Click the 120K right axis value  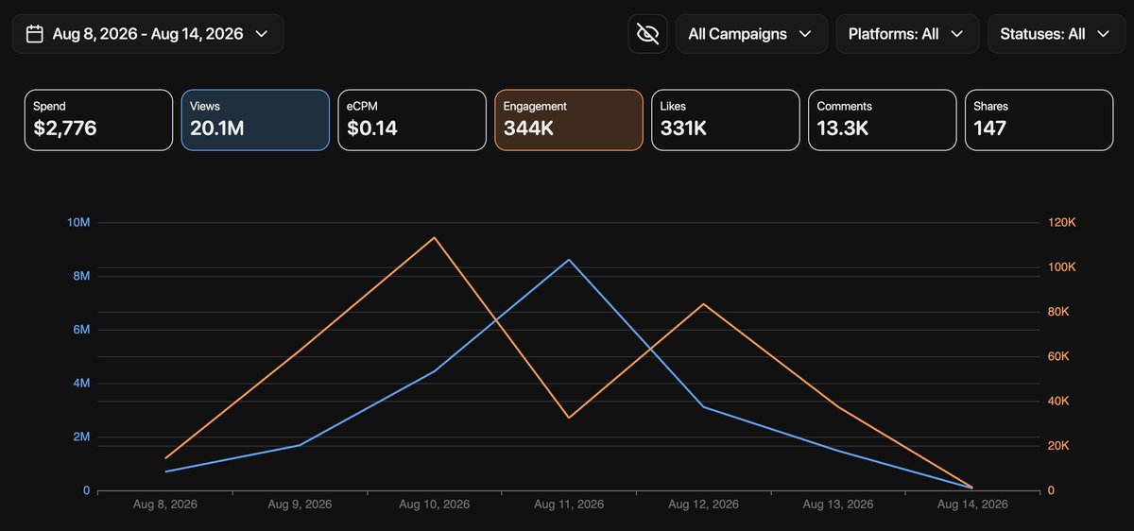[1062, 223]
